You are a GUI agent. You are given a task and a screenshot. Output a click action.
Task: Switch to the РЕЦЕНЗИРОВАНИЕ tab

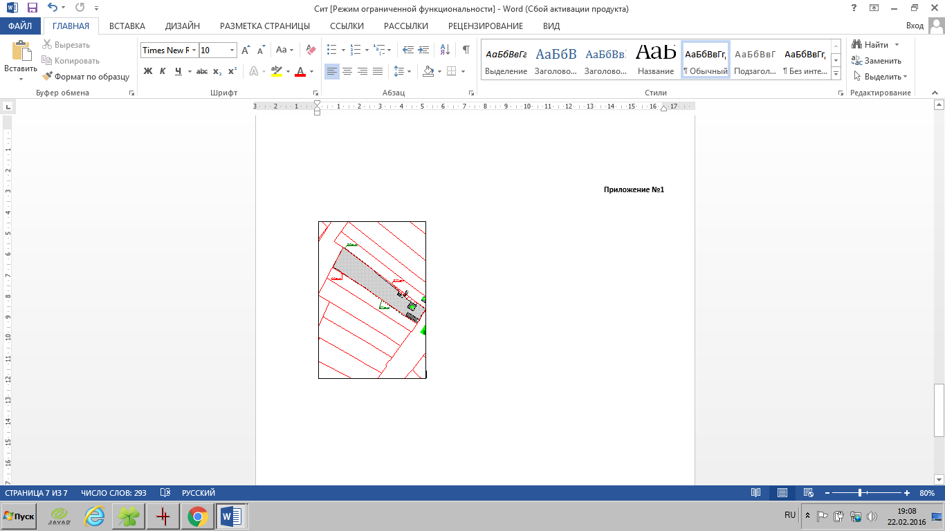coord(486,26)
